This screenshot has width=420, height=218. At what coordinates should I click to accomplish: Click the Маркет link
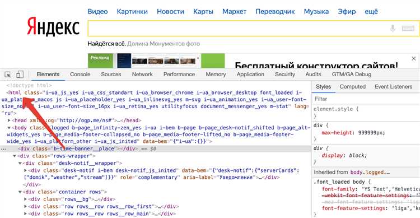(235, 12)
